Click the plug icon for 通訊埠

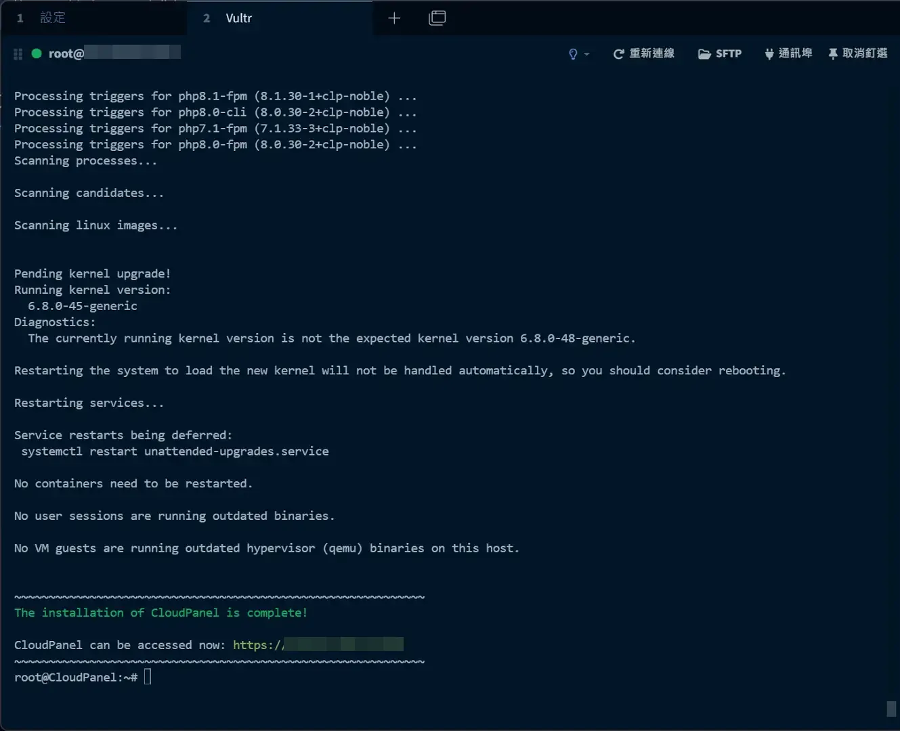click(x=769, y=54)
